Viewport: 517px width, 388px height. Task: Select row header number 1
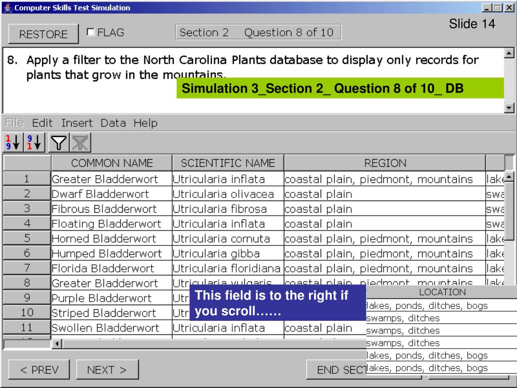point(27,178)
